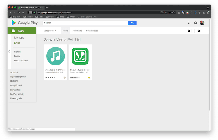The image size is (218, 140).
Task: Click the VPN badge in address bar
Action: tap(30, 13)
